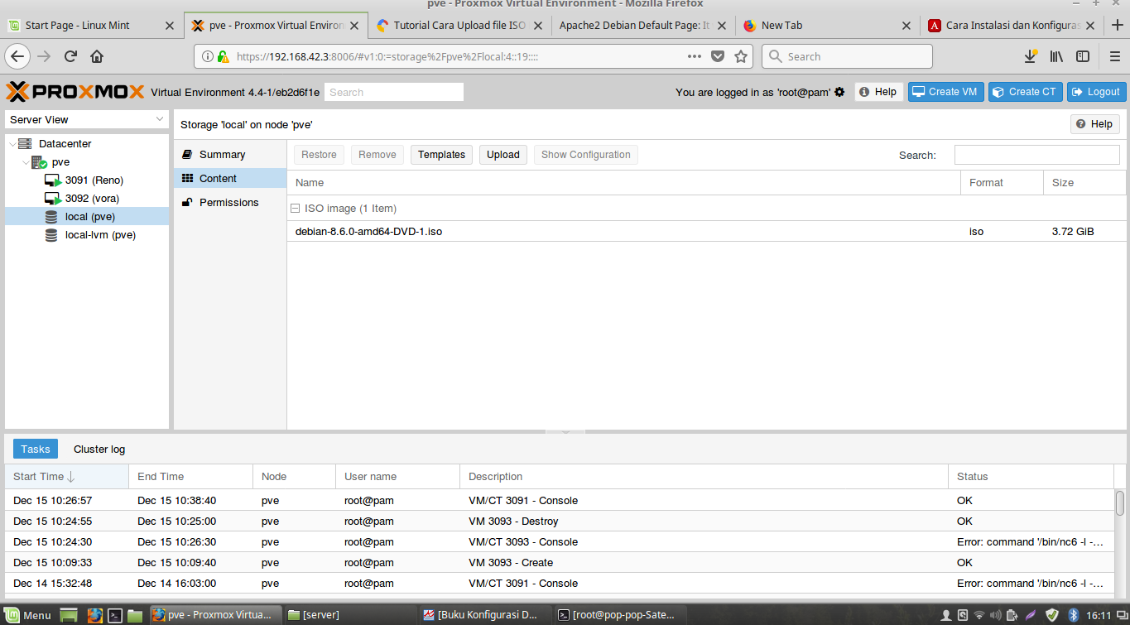Image resolution: width=1130 pixels, height=625 pixels.
Task: Show Firefox downloads
Action: [x=1031, y=56]
